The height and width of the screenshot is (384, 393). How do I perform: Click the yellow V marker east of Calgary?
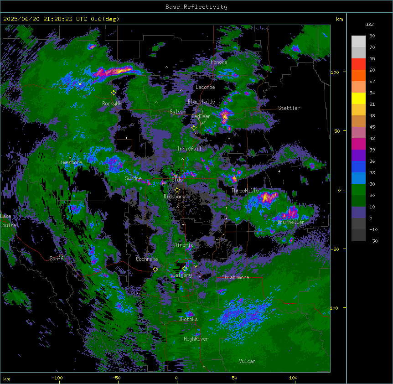(x=196, y=266)
